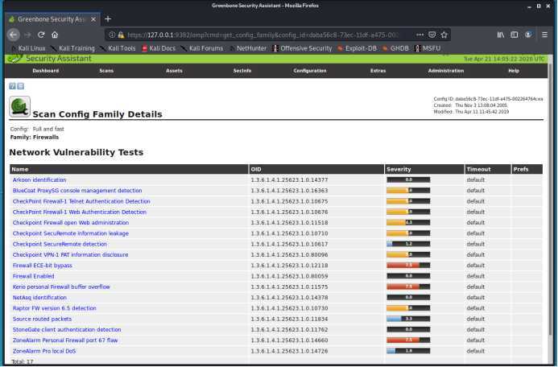The height and width of the screenshot is (367, 558).
Task: Open Checkpoint SecuRemote information leakage link
Action: point(71,233)
